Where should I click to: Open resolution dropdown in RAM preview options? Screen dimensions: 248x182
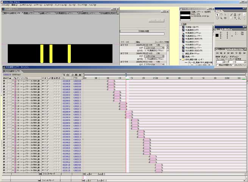tap(241, 62)
